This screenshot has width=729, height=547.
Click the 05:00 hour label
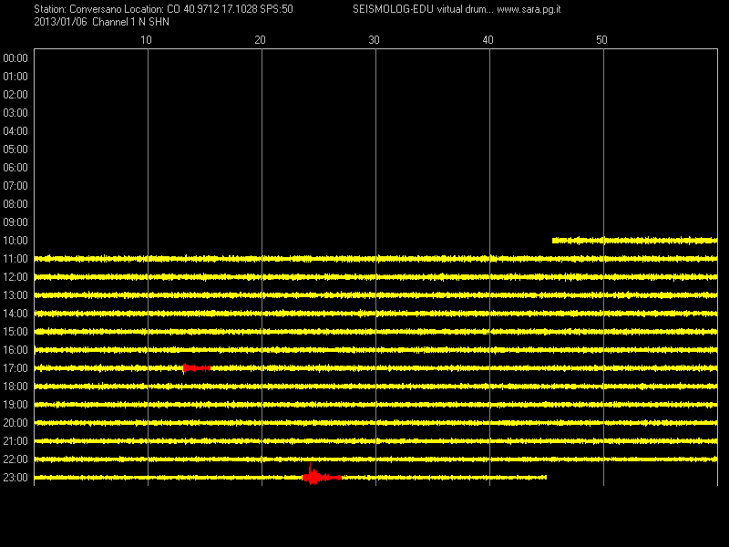click(x=15, y=150)
